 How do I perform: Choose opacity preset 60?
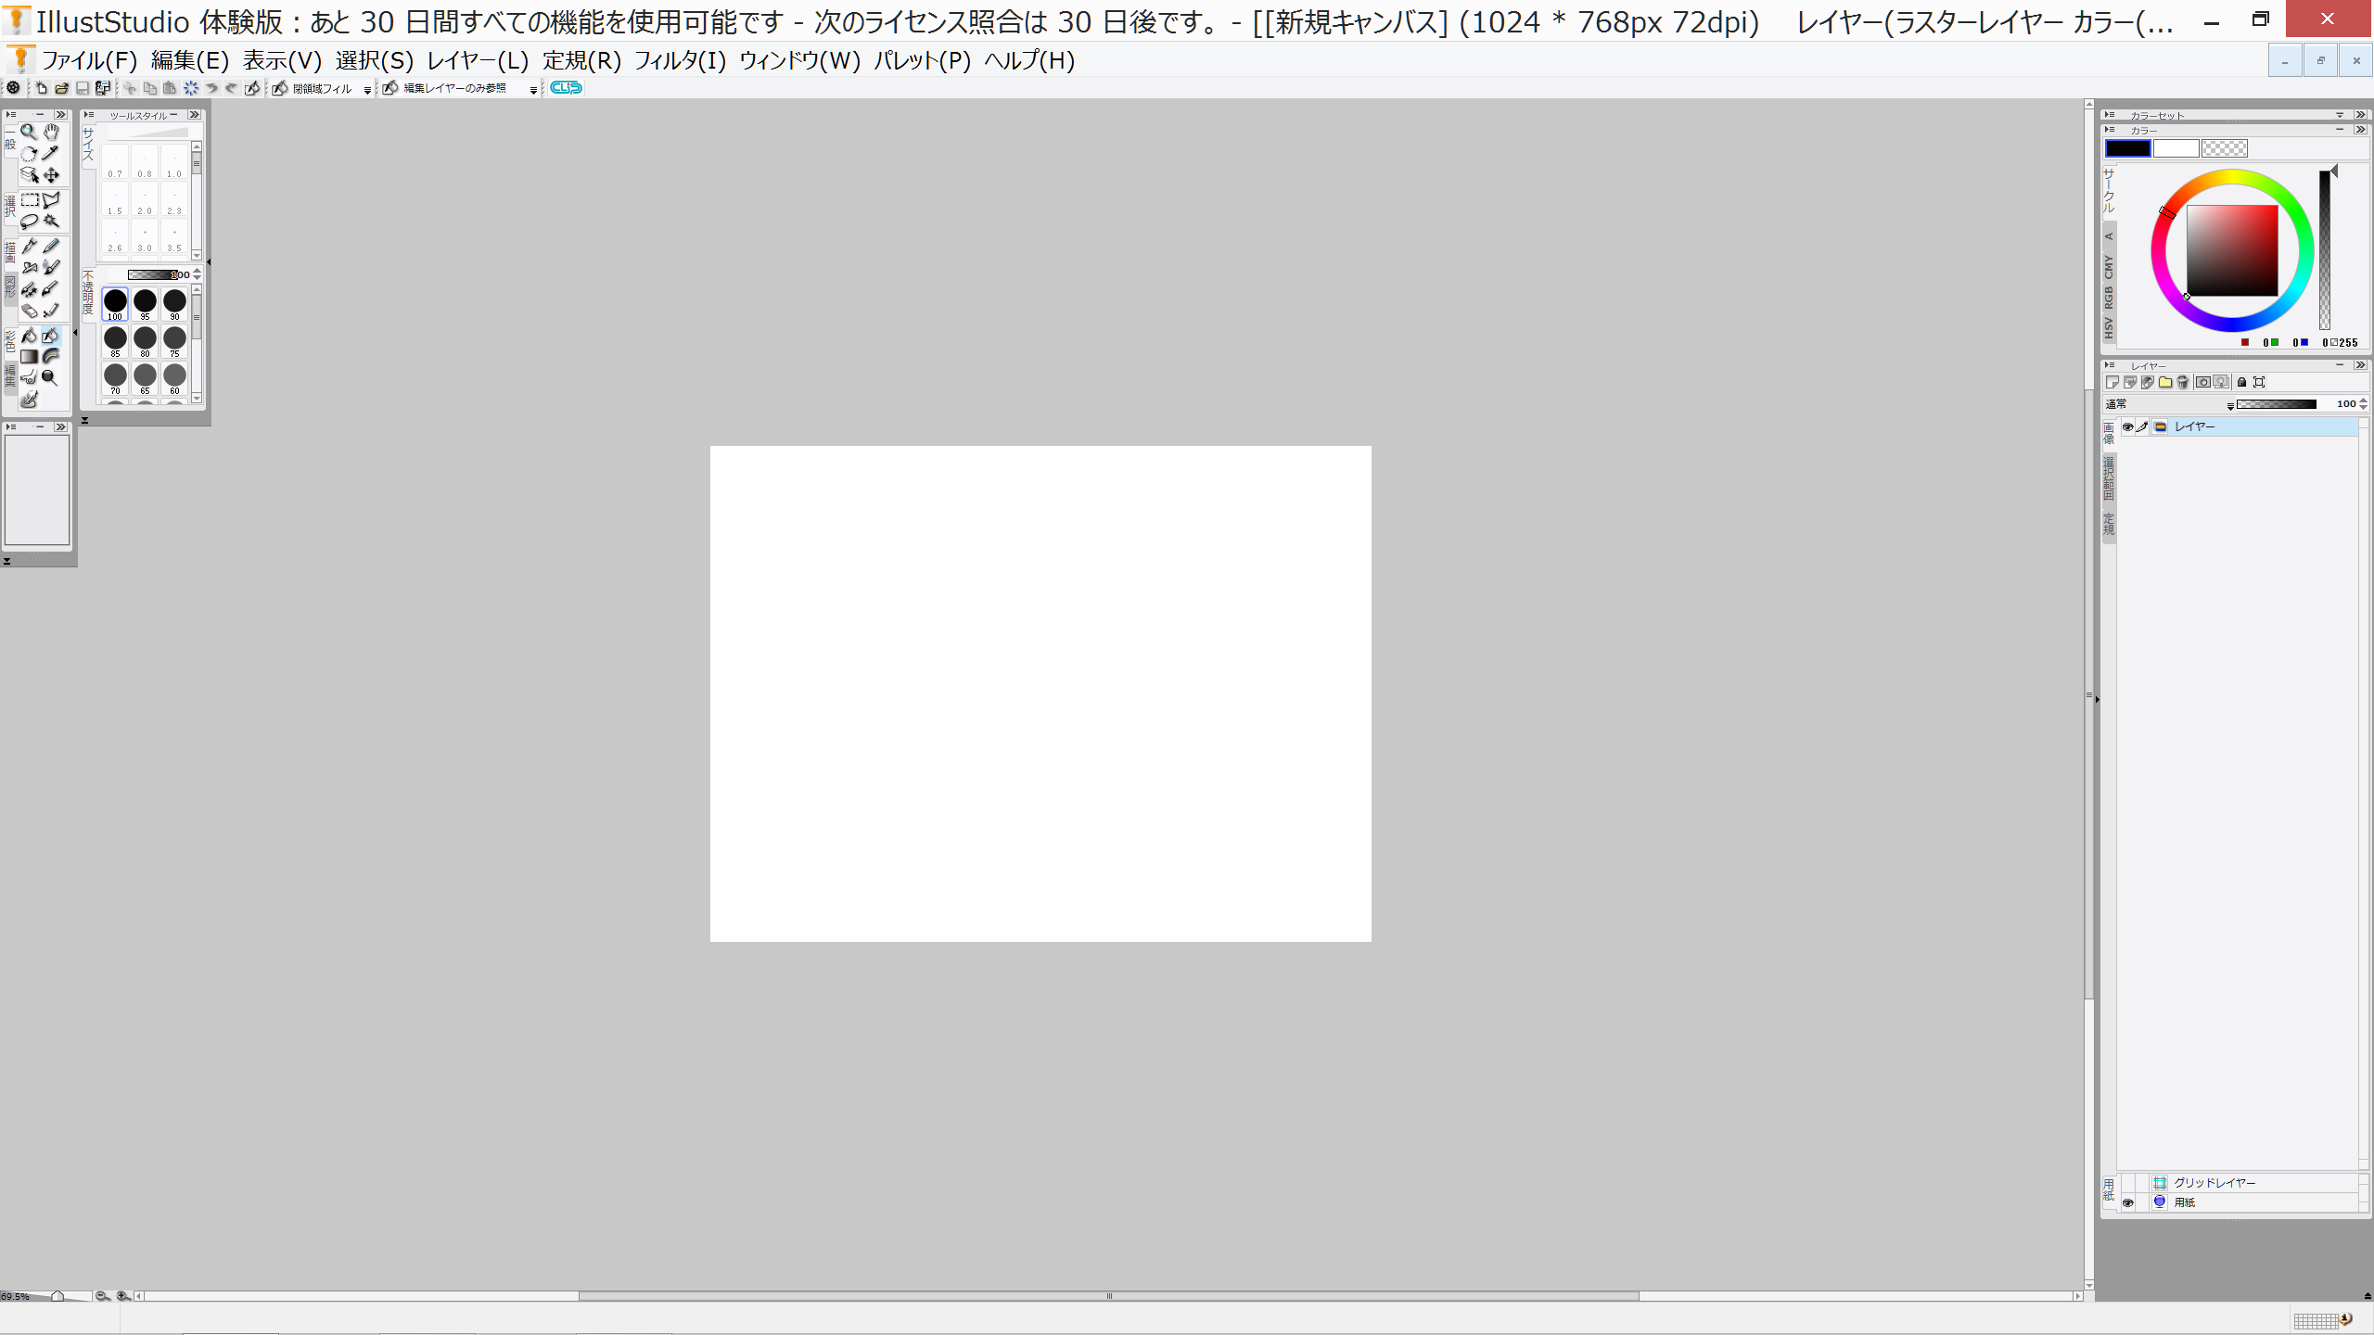[174, 378]
